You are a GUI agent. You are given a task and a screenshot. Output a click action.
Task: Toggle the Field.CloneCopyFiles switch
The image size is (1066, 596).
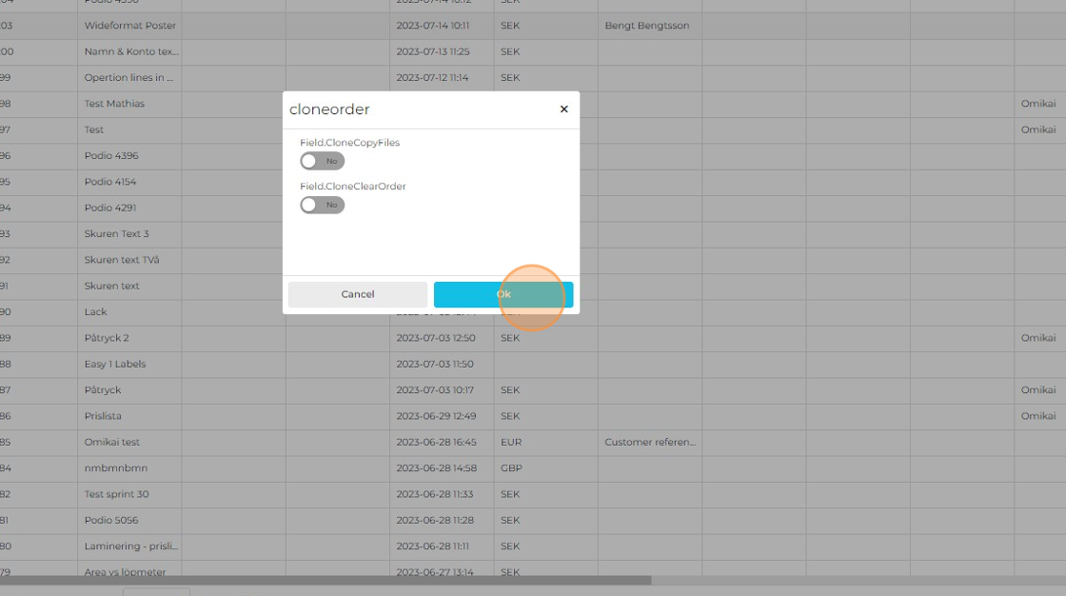coord(322,161)
